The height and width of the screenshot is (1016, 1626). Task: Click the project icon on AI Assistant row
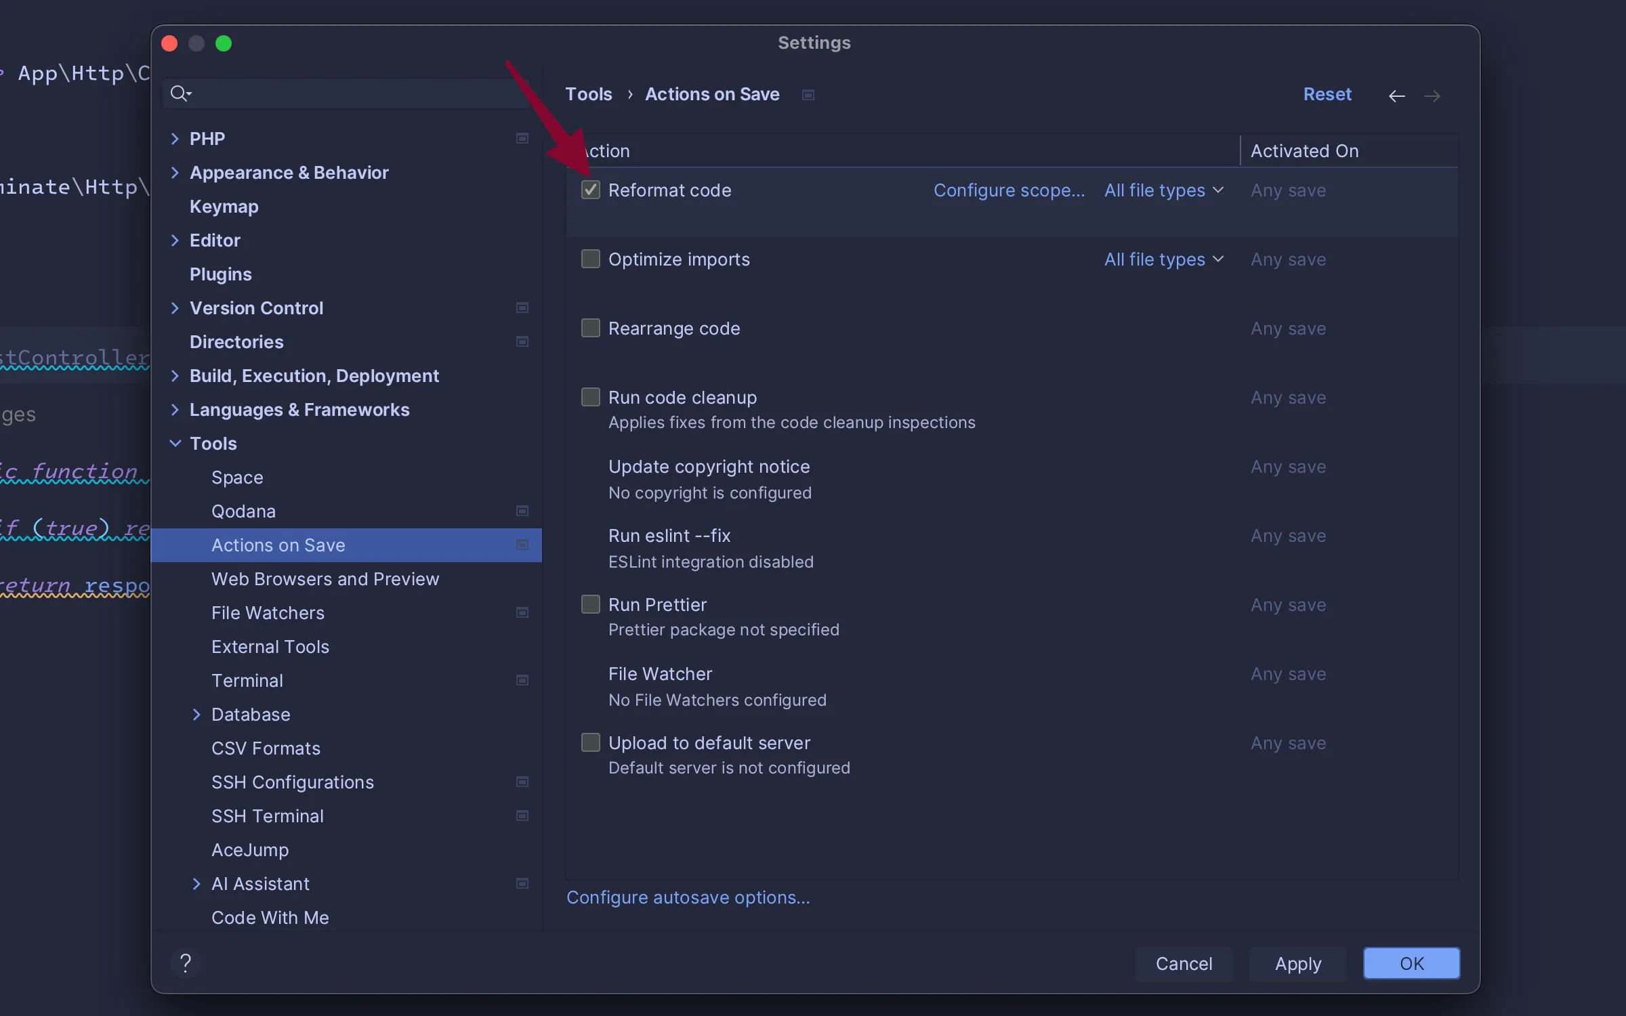coord(522,884)
